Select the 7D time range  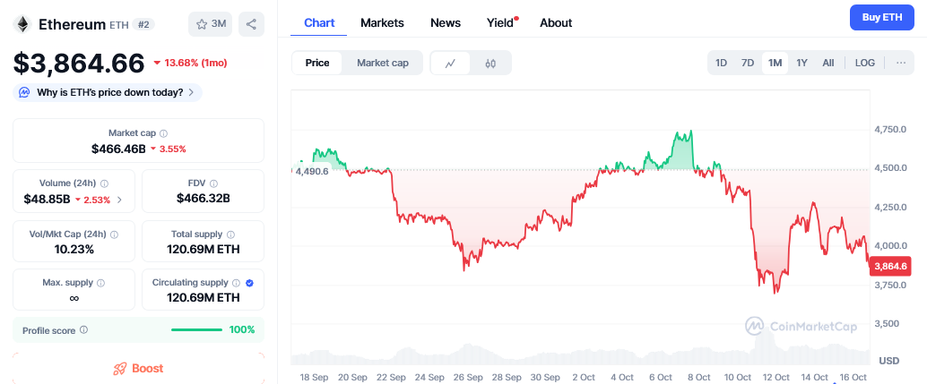(748, 63)
